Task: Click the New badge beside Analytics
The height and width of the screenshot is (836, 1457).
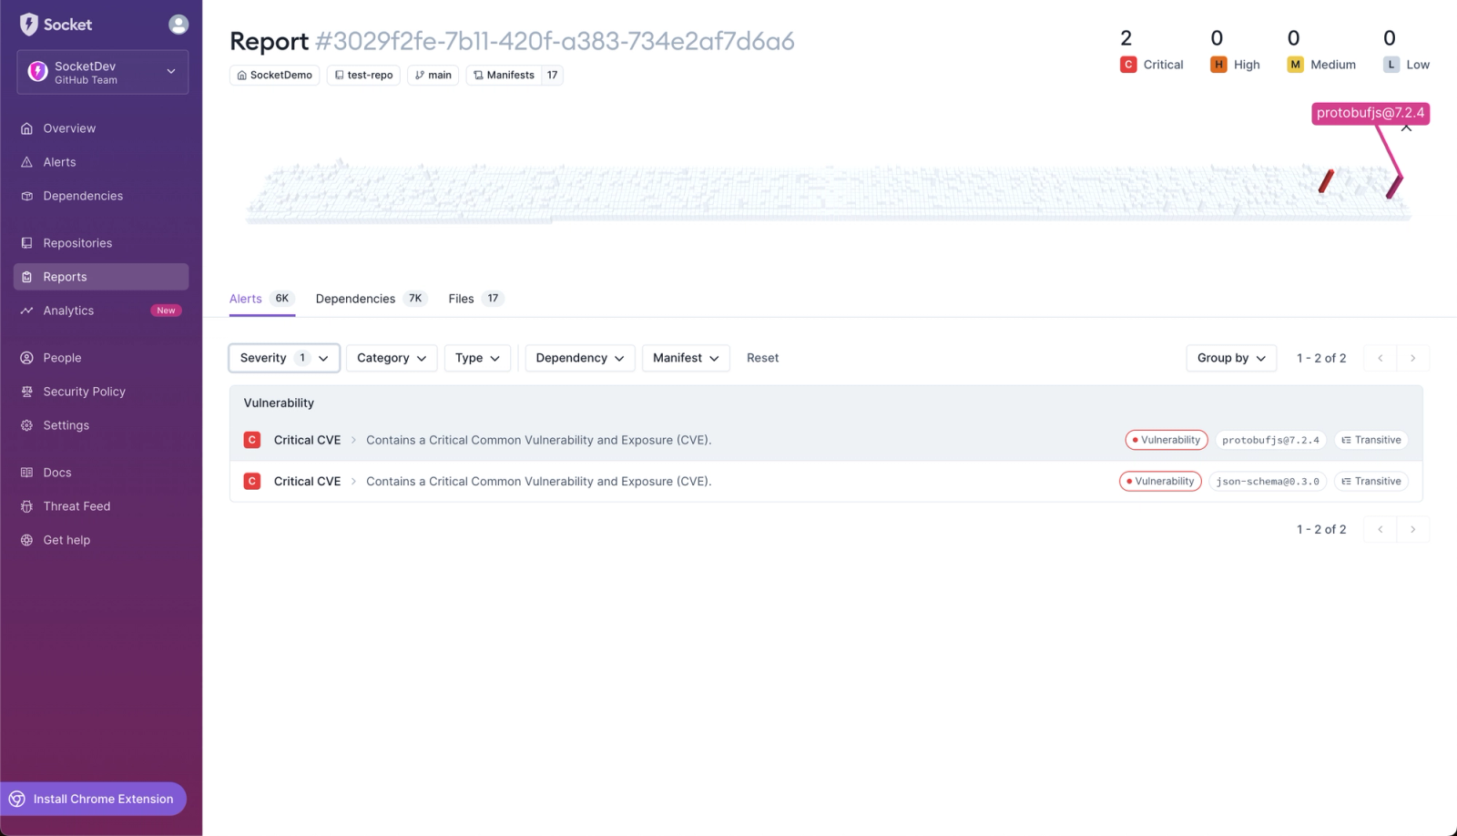Action: click(x=166, y=311)
